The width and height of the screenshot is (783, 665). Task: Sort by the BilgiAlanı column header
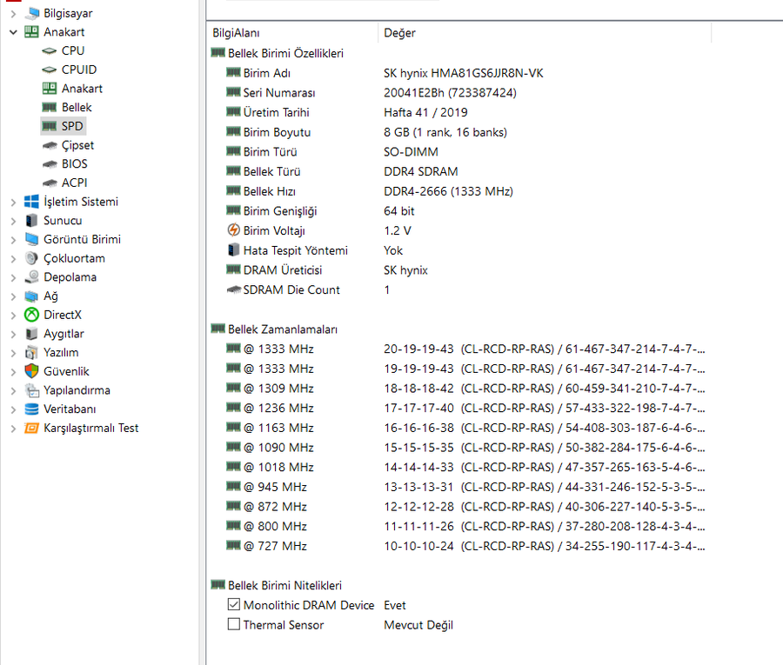pyautogui.click(x=292, y=33)
